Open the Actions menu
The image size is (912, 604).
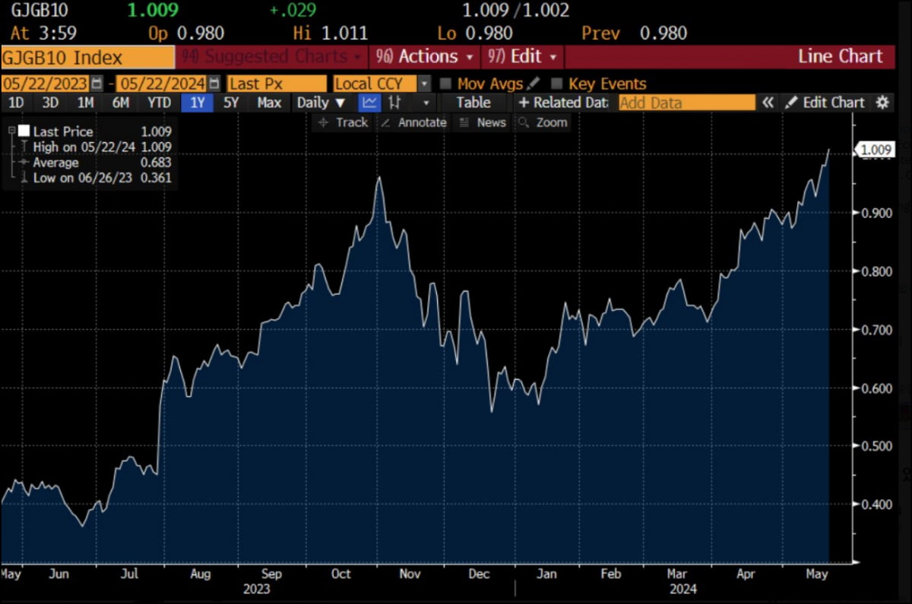(426, 56)
